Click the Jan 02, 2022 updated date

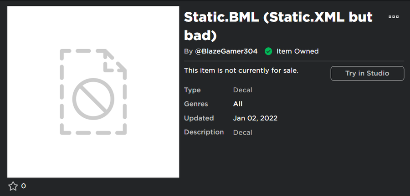point(255,118)
